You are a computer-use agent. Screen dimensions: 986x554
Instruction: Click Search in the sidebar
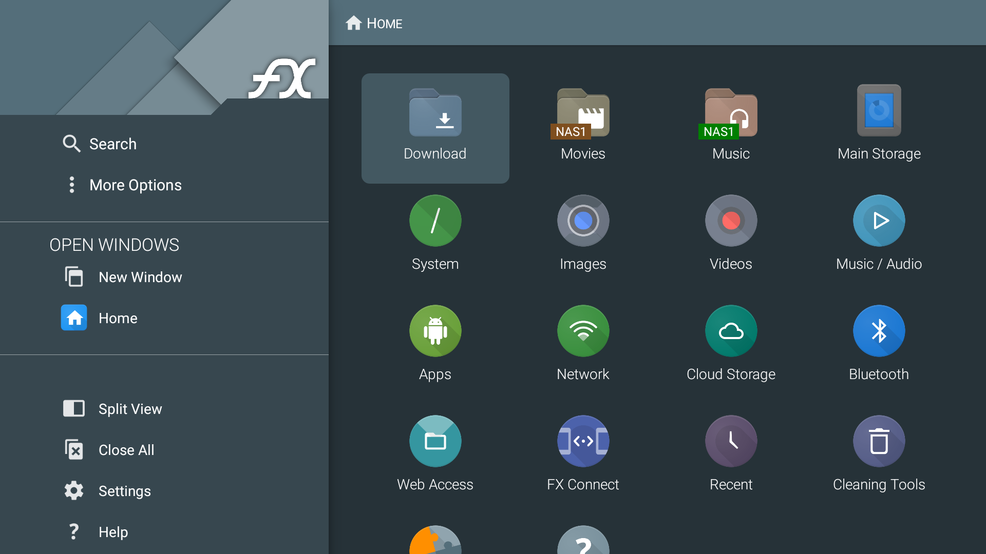tap(112, 144)
